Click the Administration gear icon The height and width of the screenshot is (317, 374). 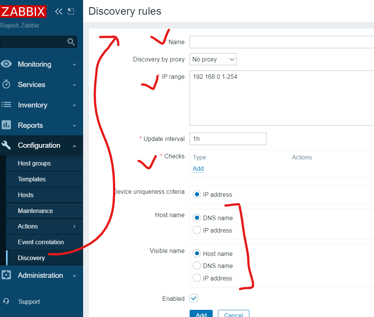[x=6, y=275]
